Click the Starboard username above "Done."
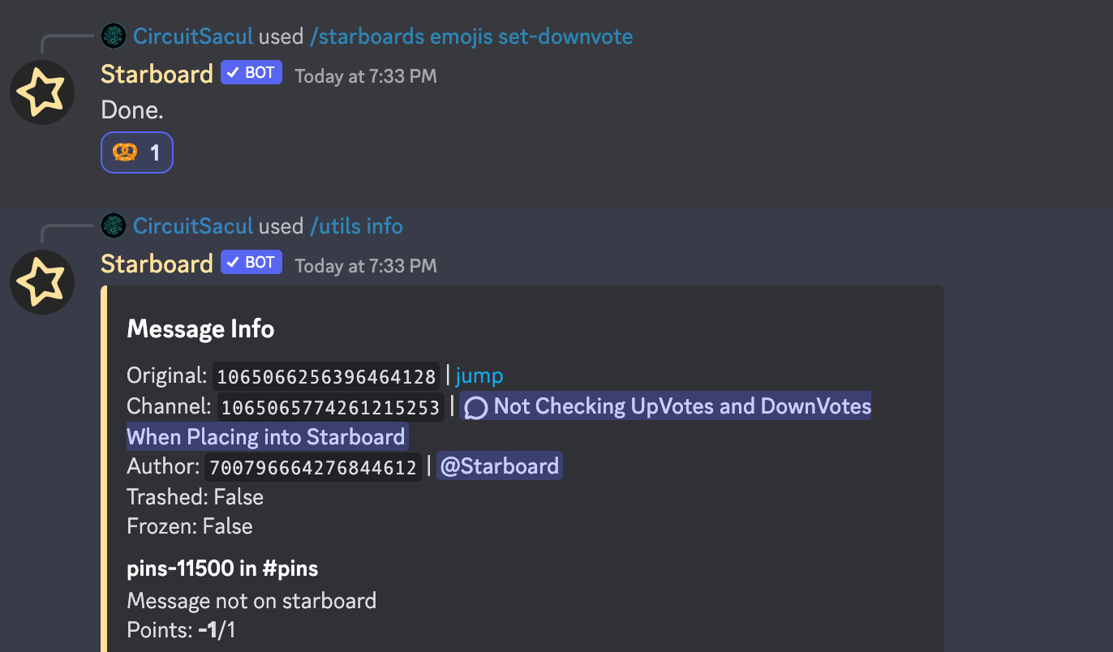1113x652 pixels. (x=157, y=74)
